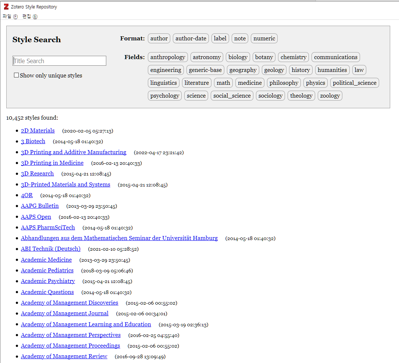Screen dimensions: 399x363
Task: Select the philosophy field tag
Action: (x=284, y=83)
